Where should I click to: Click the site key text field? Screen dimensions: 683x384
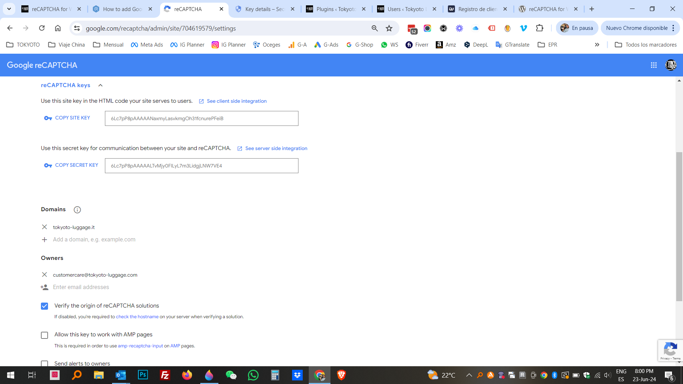point(201,118)
